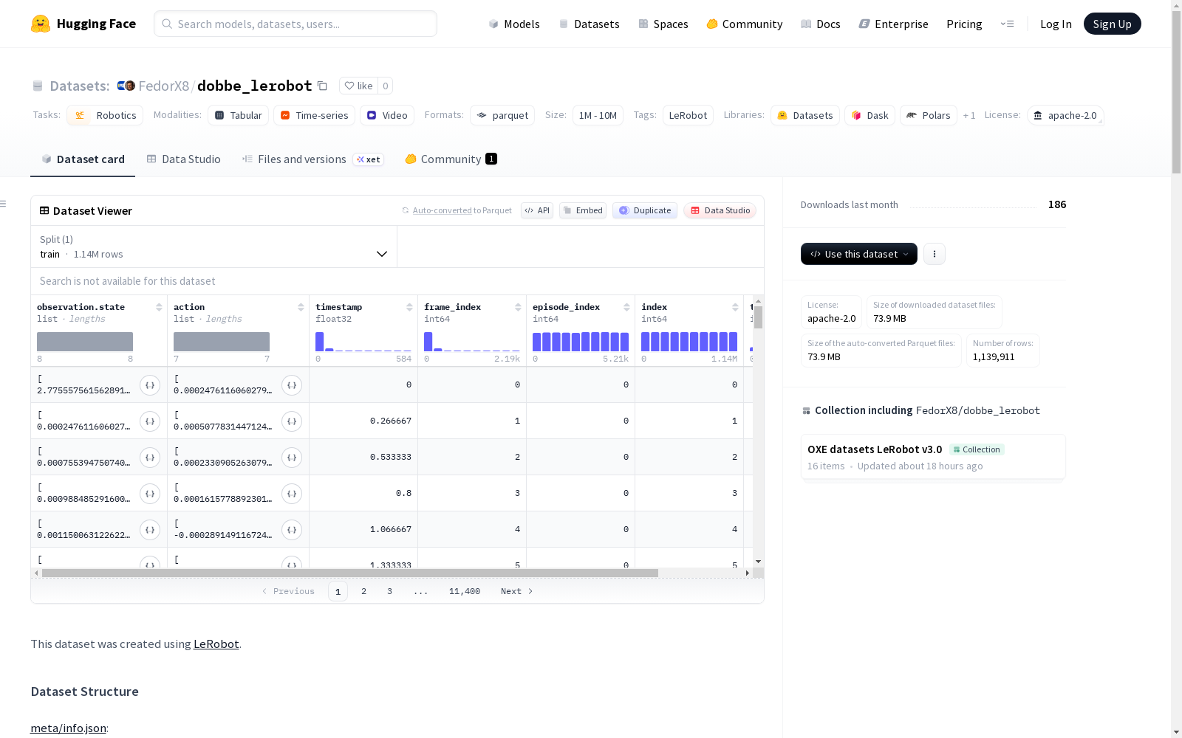1182x738 pixels.
Task: Sort by the observation.state column
Action: 159,307
